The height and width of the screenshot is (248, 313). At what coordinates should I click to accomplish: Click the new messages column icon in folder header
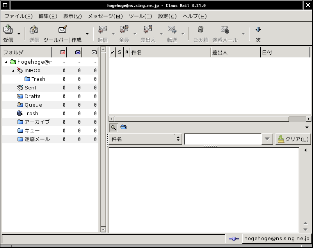62,52
